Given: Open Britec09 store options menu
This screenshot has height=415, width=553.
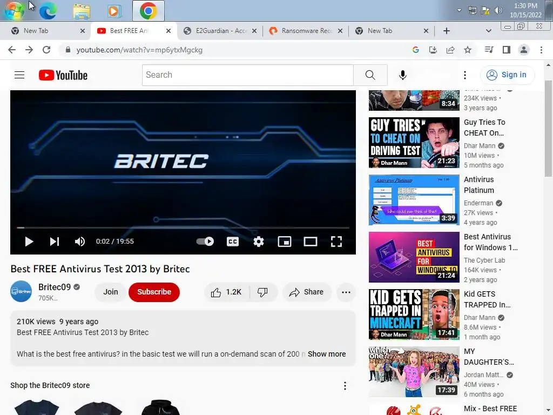Looking at the screenshot, I should (345, 386).
